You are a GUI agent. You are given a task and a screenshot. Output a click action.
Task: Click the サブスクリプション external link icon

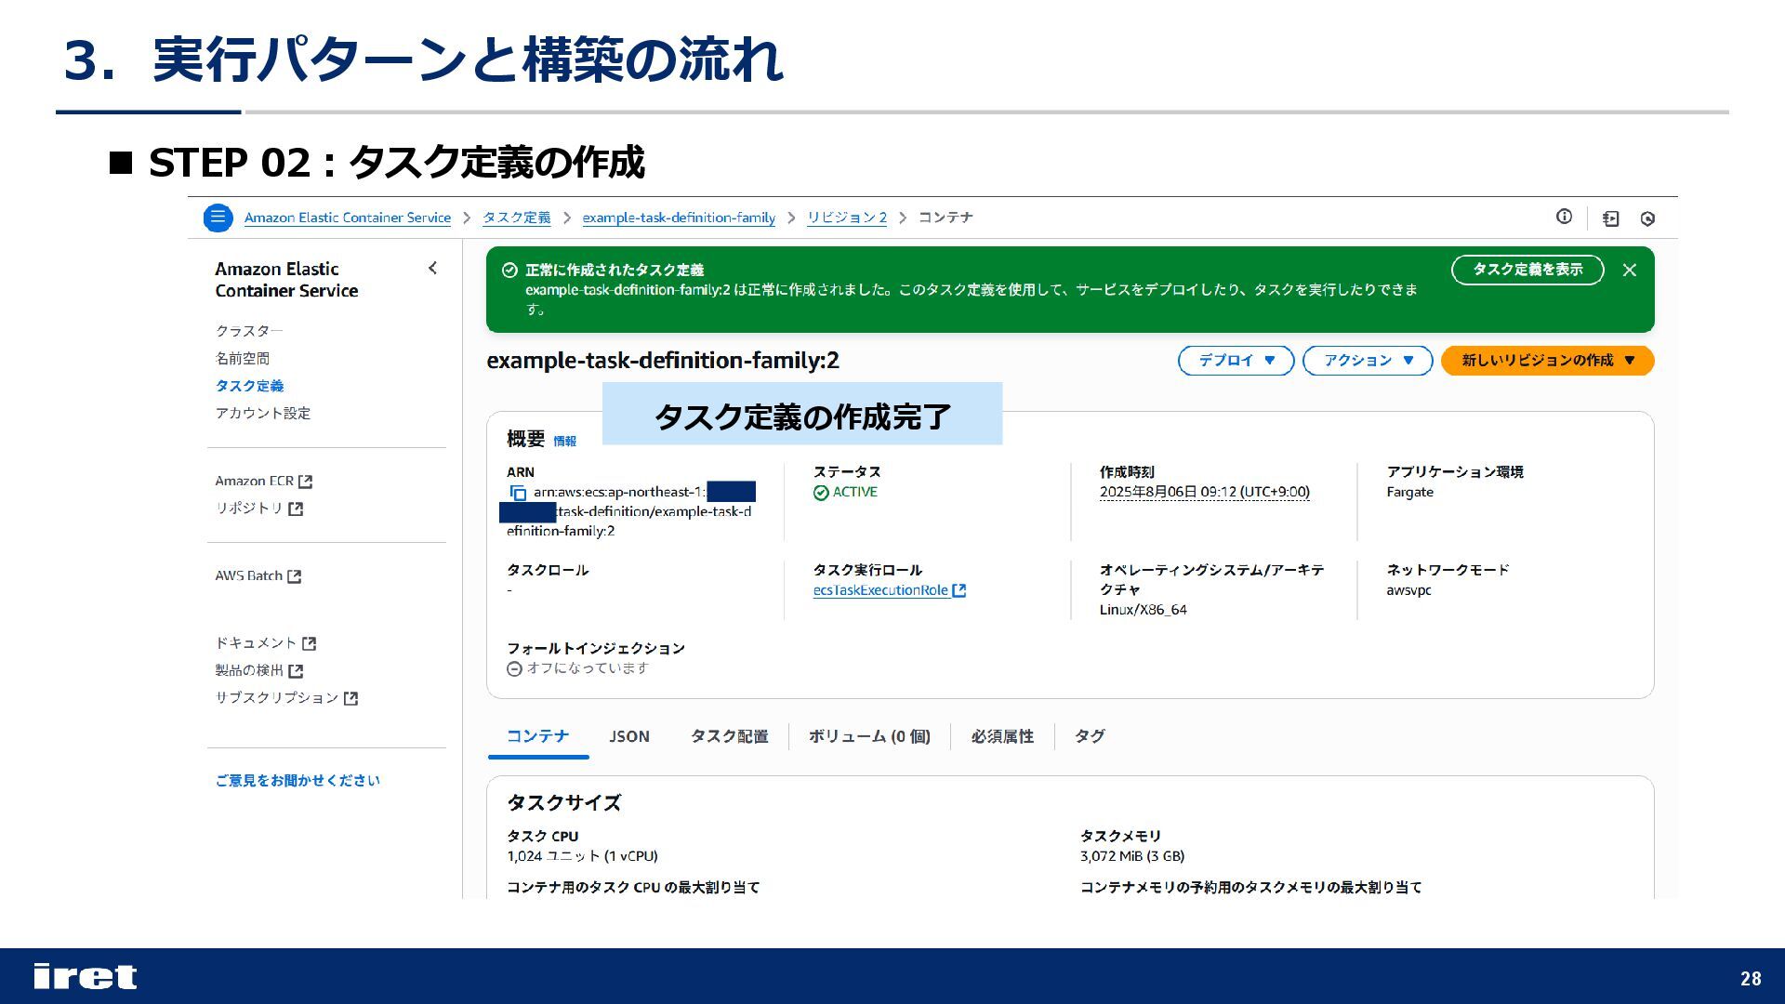click(350, 698)
